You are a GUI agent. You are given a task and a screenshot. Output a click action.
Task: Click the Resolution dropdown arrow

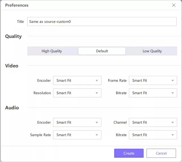(x=97, y=93)
